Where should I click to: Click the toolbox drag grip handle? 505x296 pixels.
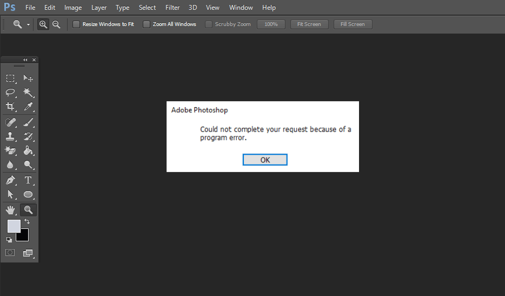click(x=19, y=66)
